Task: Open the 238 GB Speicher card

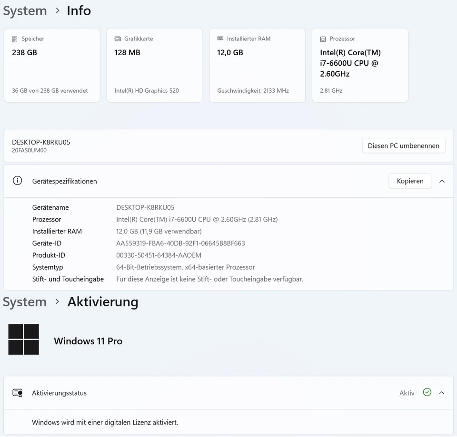Action: (x=52, y=65)
